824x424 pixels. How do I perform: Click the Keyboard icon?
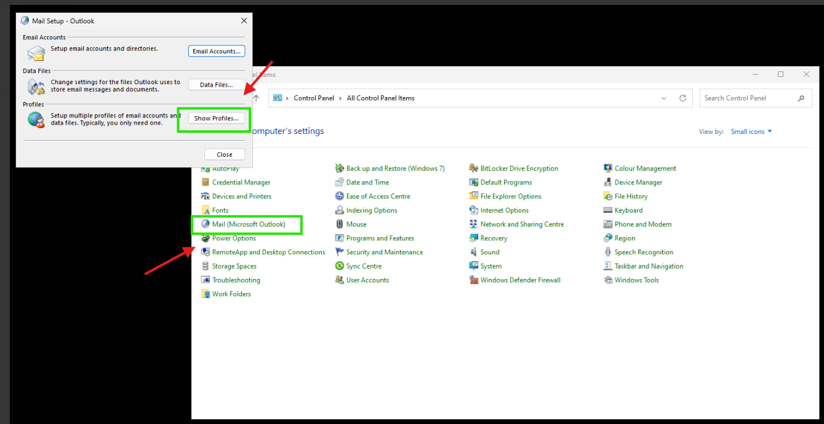click(608, 210)
